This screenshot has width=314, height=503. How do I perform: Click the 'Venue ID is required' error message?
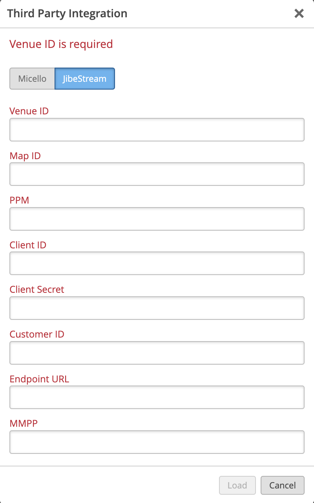pos(61,44)
